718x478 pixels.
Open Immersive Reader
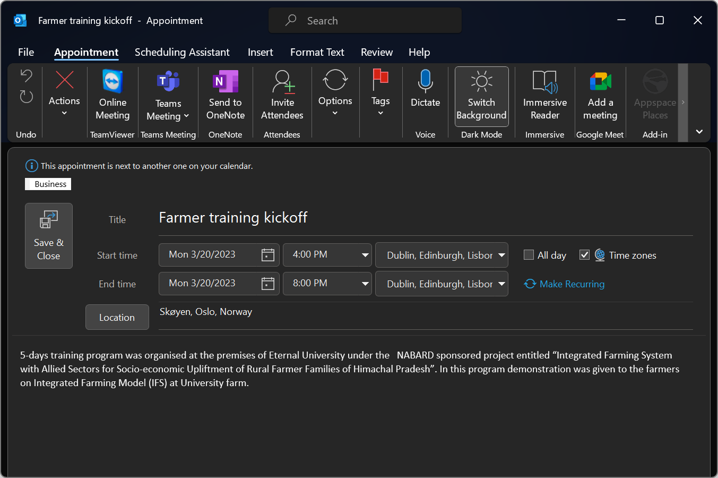tap(544, 96)
